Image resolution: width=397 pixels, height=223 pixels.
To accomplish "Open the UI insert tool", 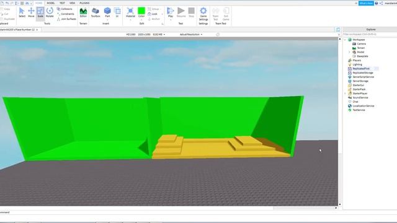I will (117, 12).
